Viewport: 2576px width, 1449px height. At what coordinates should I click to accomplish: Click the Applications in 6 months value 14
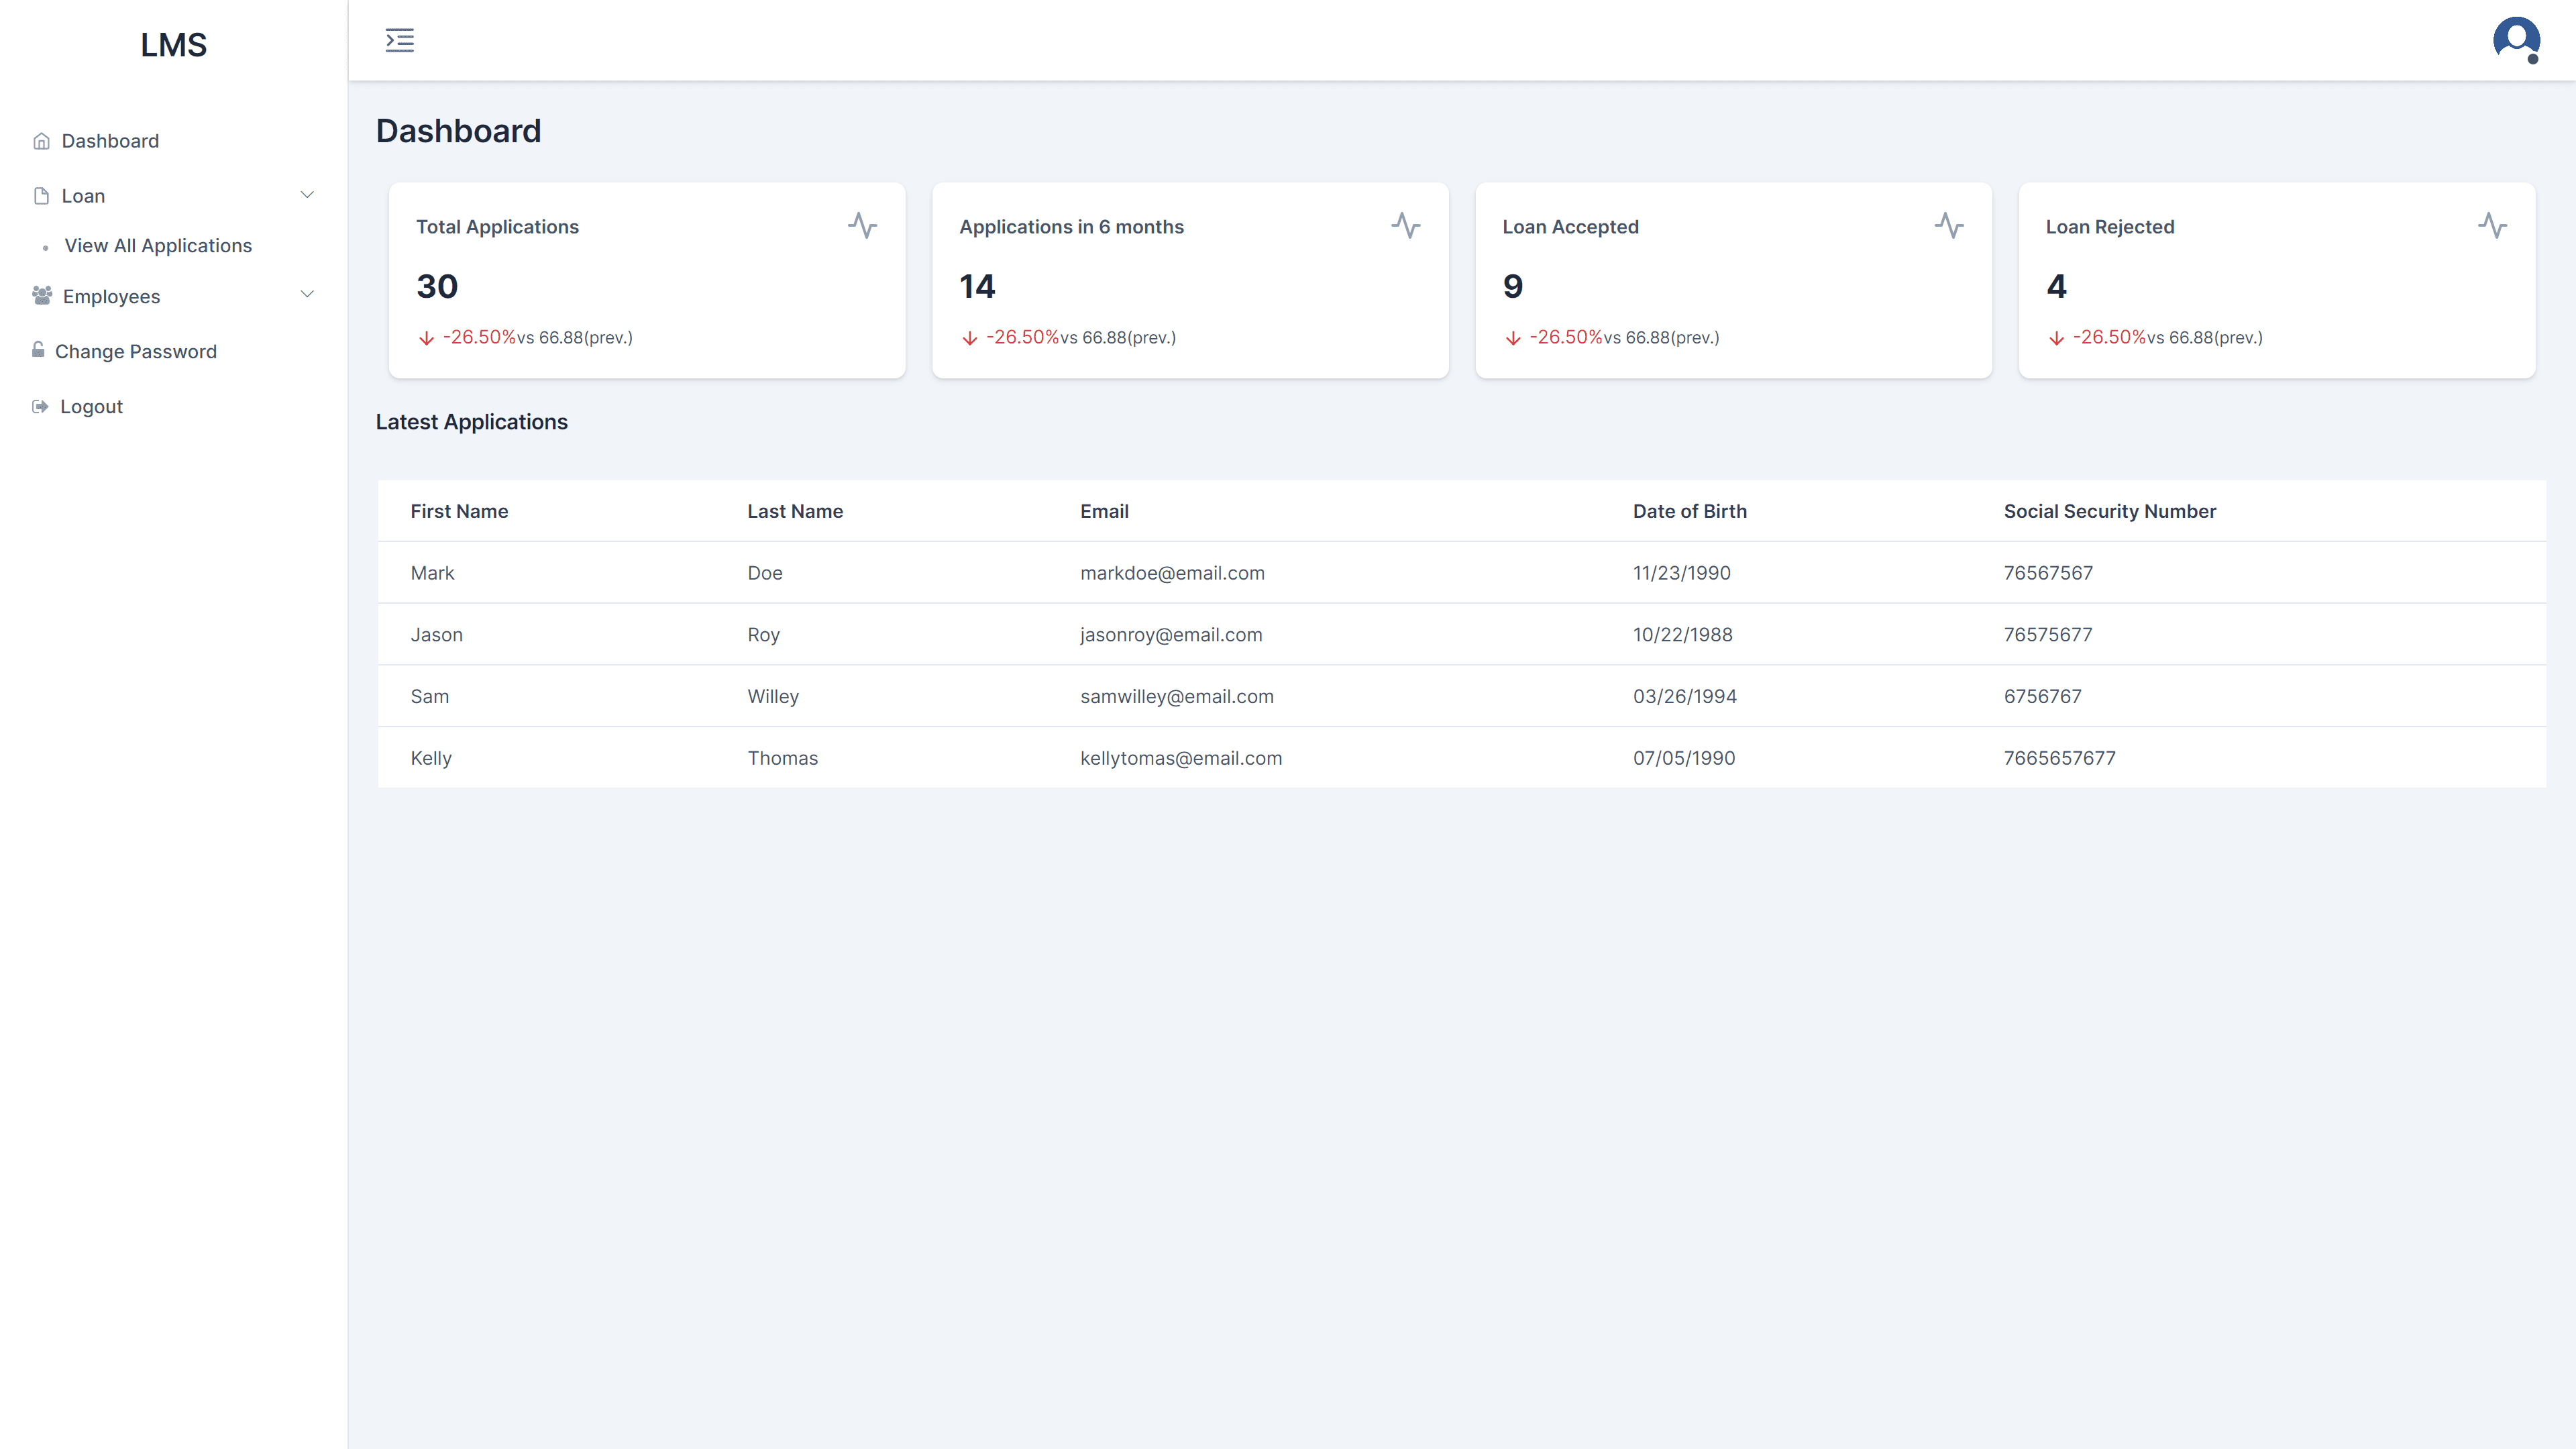click(x=977, y=286)
